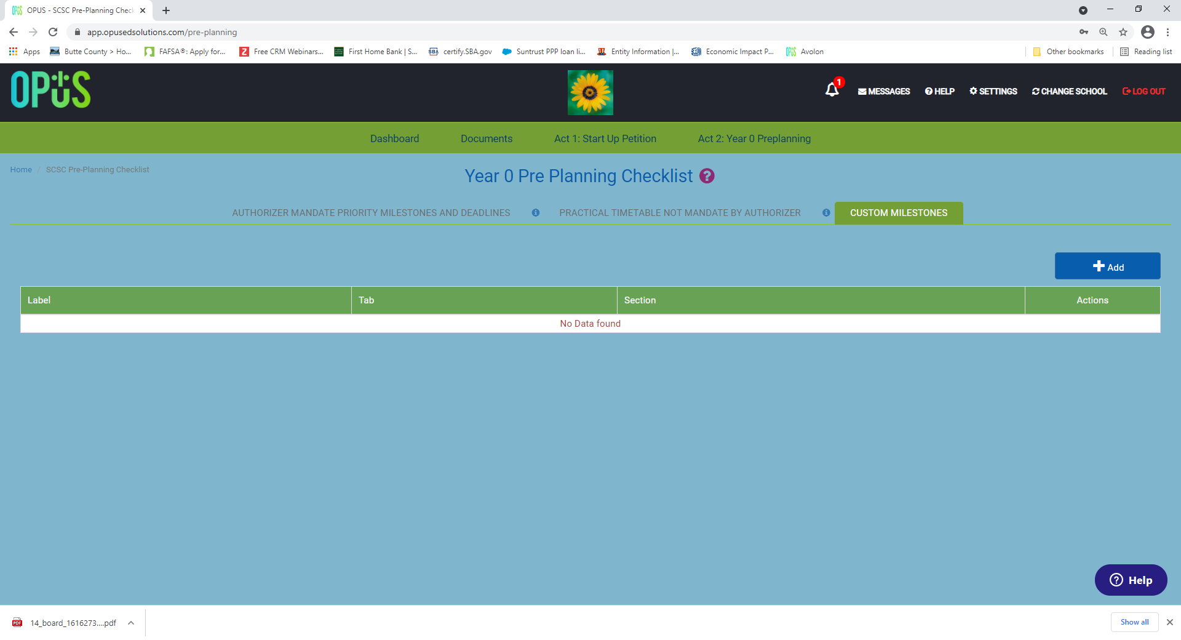Viewport: 1181px width, 640px height.
Task: Click the sunflower school image
Action: point(590,92)
